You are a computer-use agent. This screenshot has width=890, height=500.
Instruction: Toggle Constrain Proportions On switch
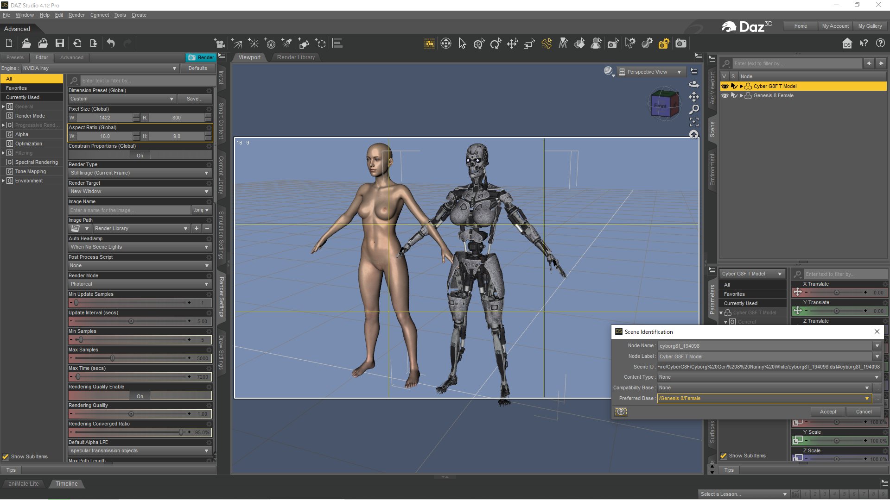coord(140,156)
